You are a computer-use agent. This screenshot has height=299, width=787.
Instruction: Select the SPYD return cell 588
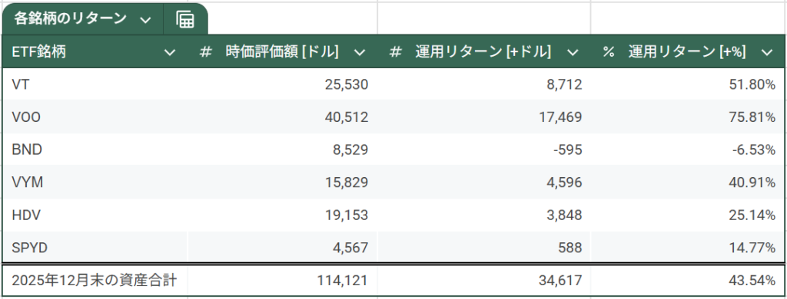pyautogui.click(x=484, y=247)
